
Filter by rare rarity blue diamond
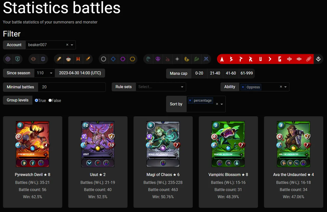(x=113, y=59)
